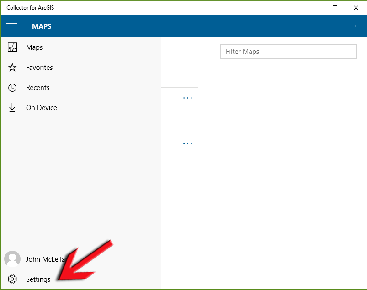Image resolution: width=367 pixels, height=290 pixels.
Task: Maximize the Collector for ArcGIS window
Action: (335, 8)
